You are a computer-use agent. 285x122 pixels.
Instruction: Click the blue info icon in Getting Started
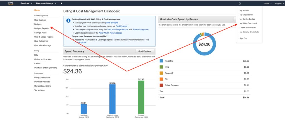(68, 21)
